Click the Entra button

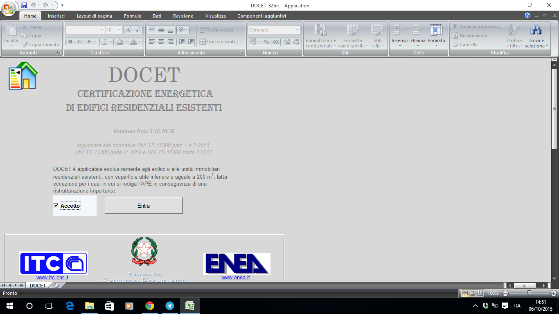pos(144,206)
